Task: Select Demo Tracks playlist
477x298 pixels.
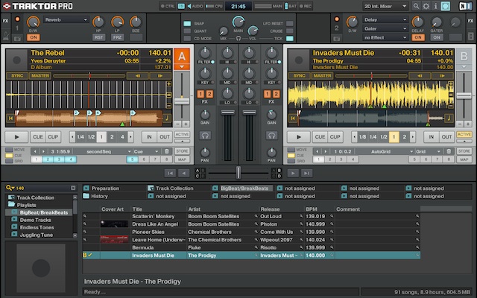Action: pyautogui.click(x=35, y=220)
